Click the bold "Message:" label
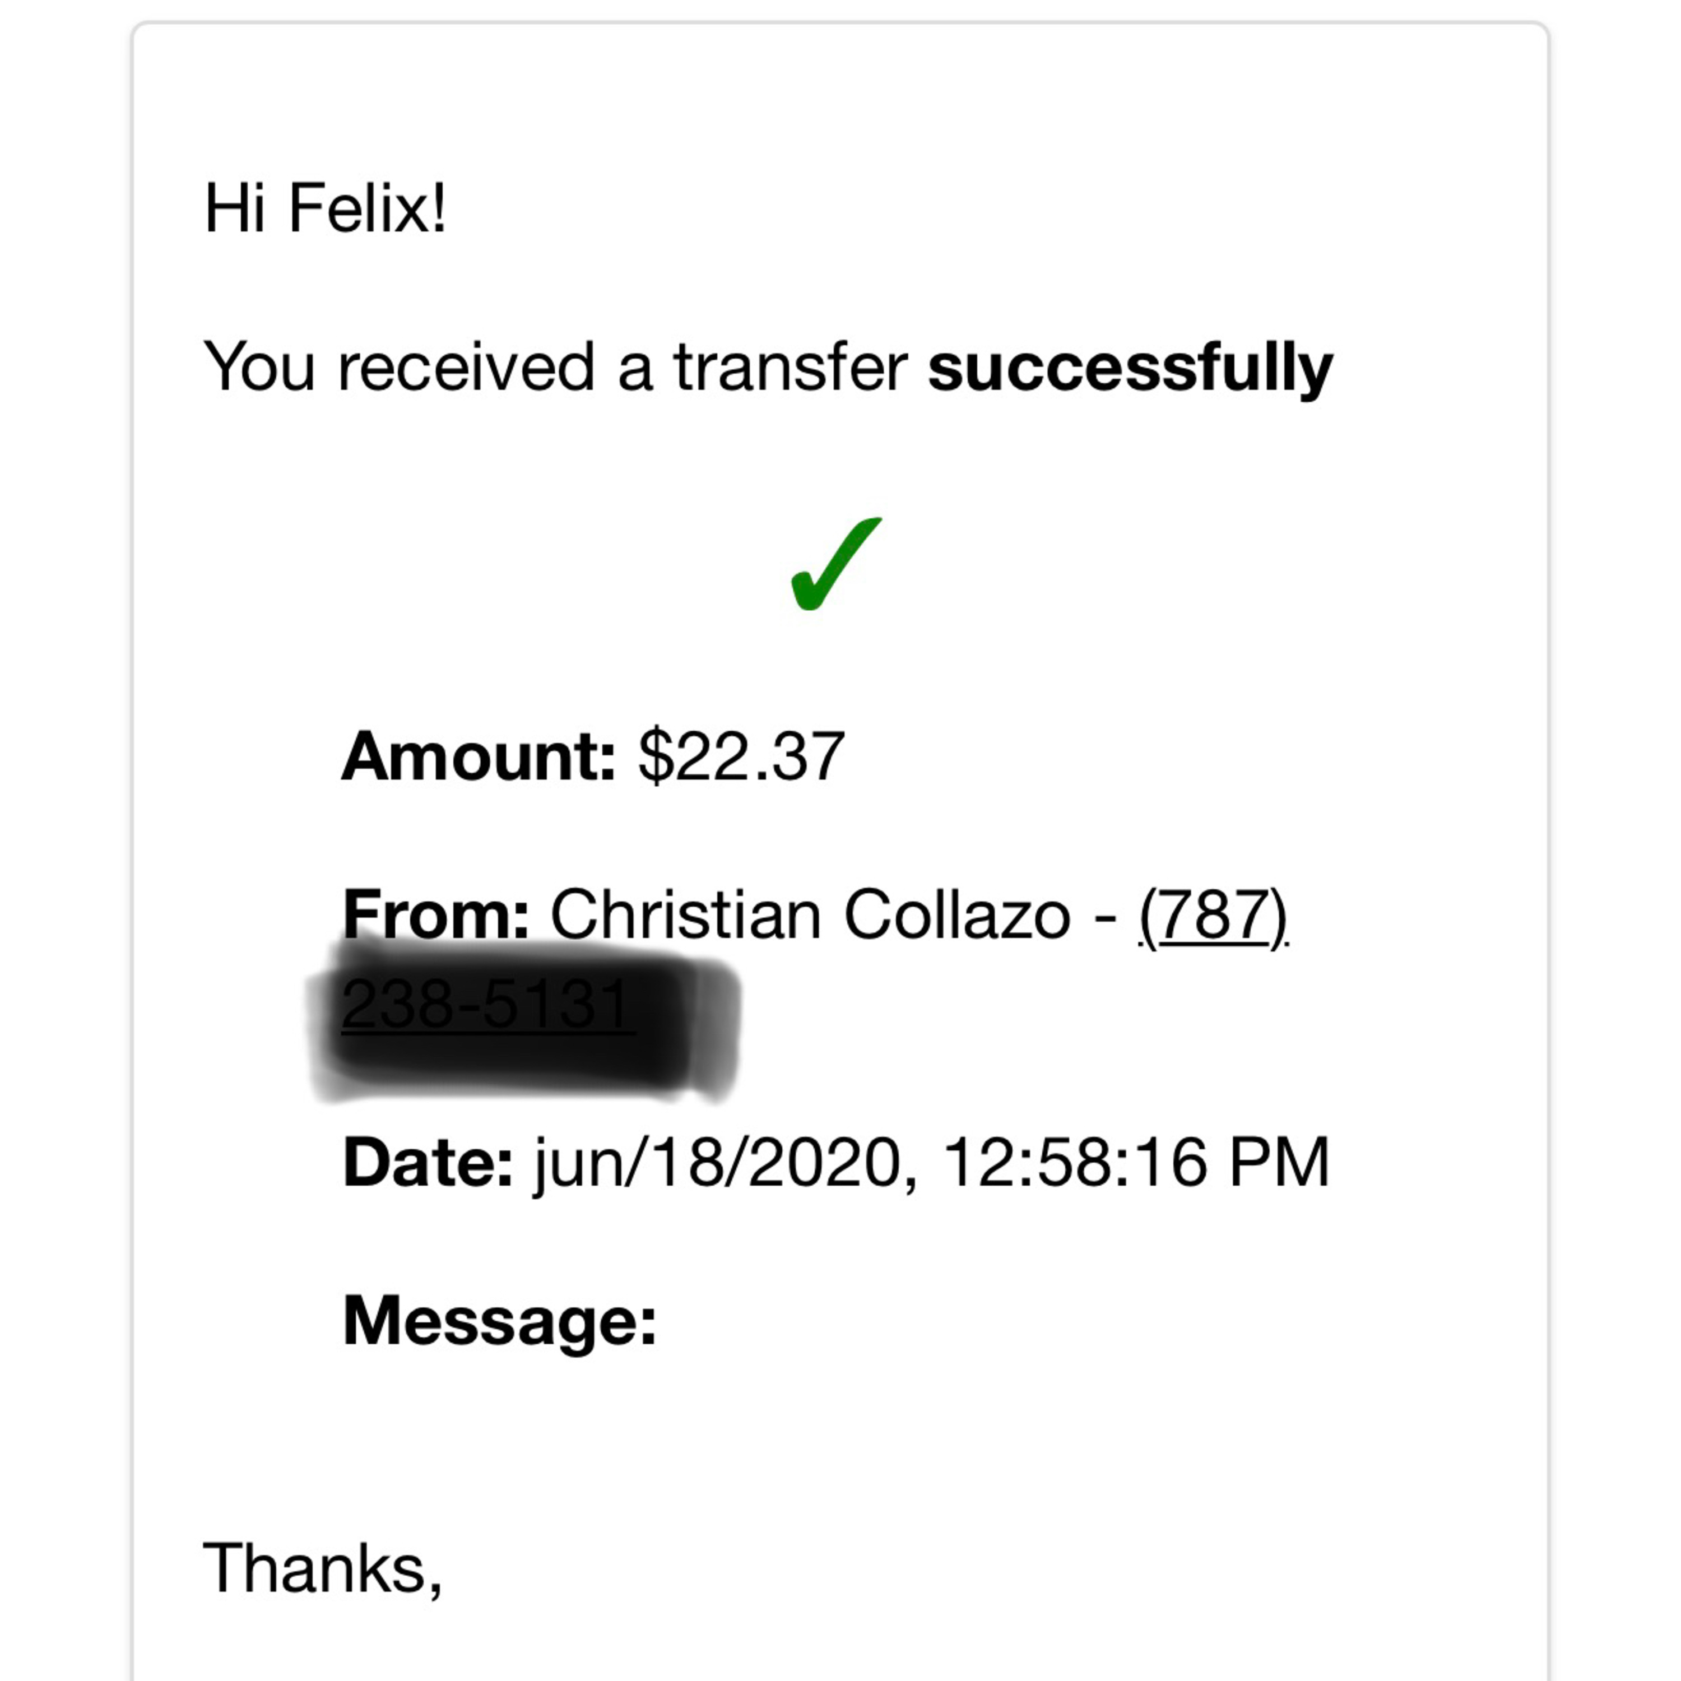The width and height of the screenshot is (1681, 1681). 499,1321
